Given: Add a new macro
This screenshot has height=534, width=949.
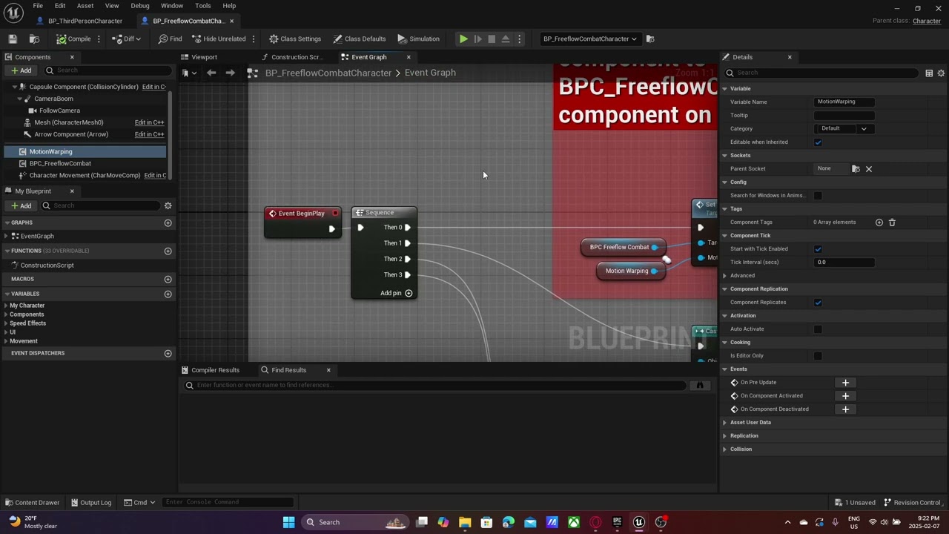Looking at the screenshot, I should pos(168,279).
